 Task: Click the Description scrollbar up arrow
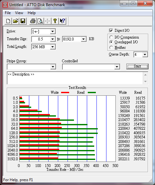pos(145,75)
